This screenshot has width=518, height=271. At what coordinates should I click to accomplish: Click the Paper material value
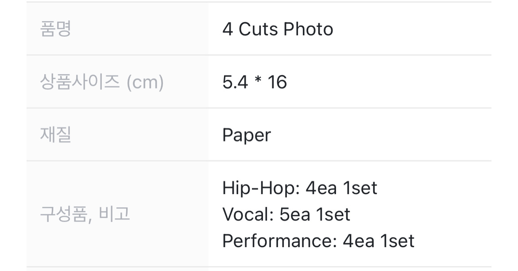(247, 135)
